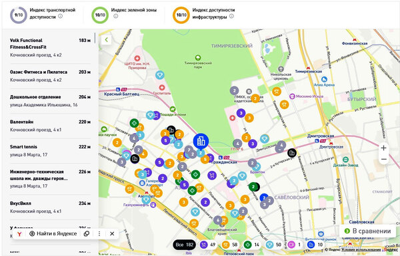Image resolution: width=400 pixels, height=256 pixels.
Task: Select the blue building marker on map
Action: point(201,142)
